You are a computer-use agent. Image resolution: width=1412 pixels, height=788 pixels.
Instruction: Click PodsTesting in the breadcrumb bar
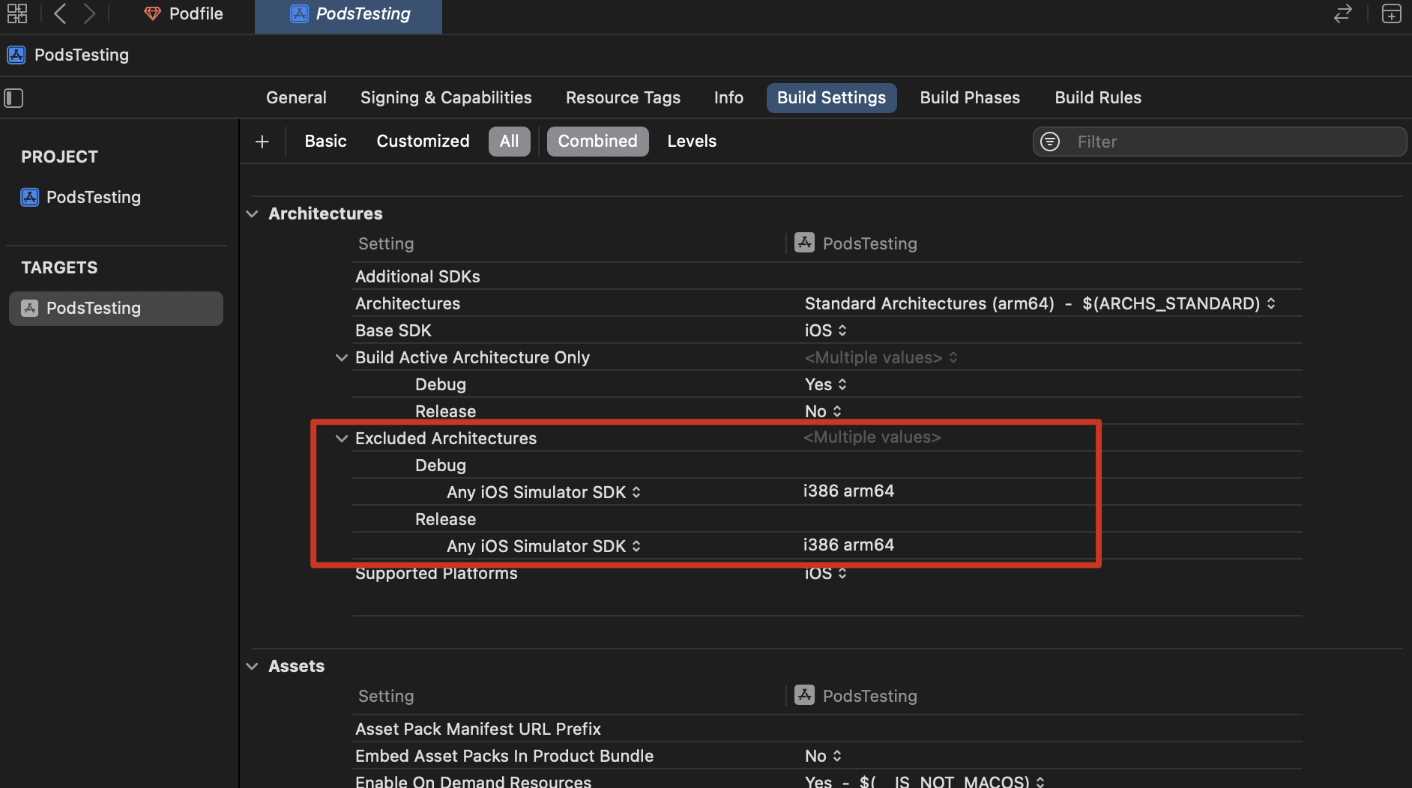click(x=82, y=55)
